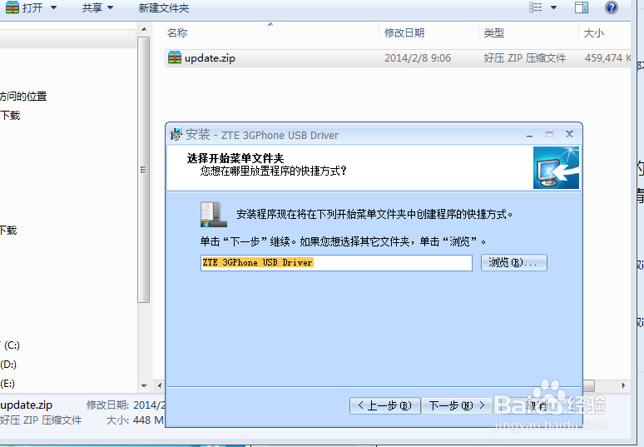Click 浏览(R)... button to choose folder

coord(514,262)
